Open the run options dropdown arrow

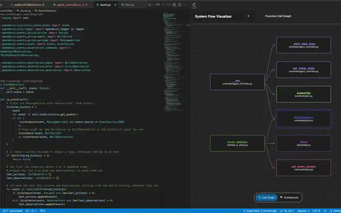[x=153, y=4]
